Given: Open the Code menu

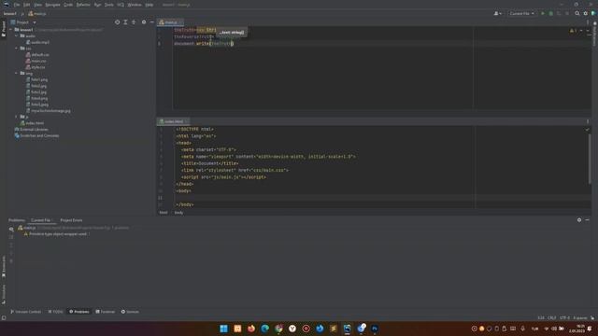Looking at the screenshot, I should click(68, 5).
